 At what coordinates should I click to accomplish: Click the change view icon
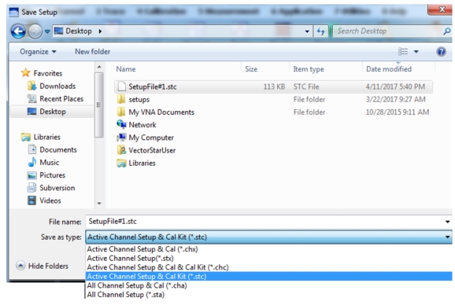[x=403, y=52]
